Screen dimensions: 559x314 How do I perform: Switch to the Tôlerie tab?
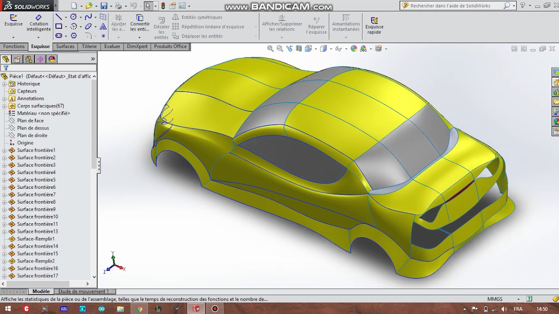point(89,47)
